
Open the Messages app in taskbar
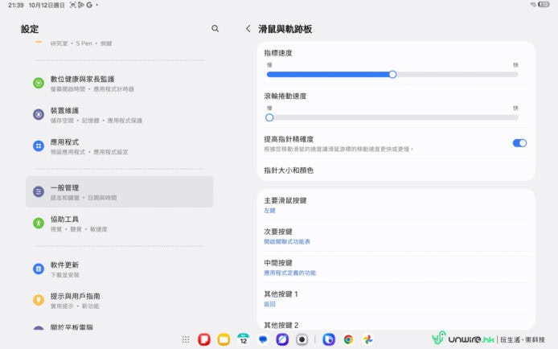(263, 340)
